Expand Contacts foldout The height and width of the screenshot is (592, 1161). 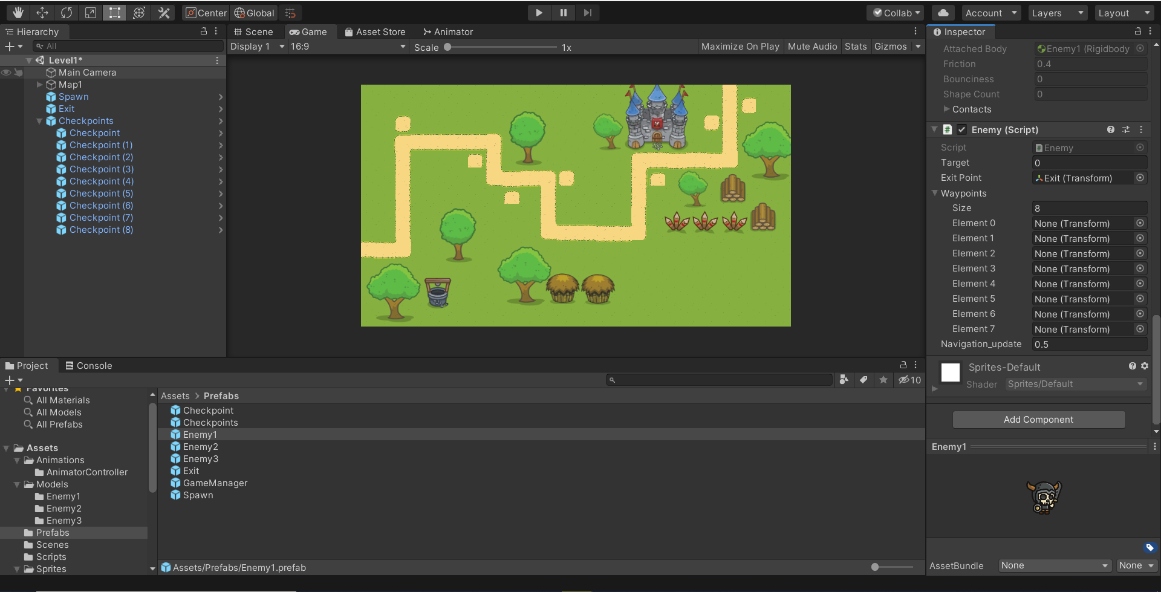[x=947, y=109]
